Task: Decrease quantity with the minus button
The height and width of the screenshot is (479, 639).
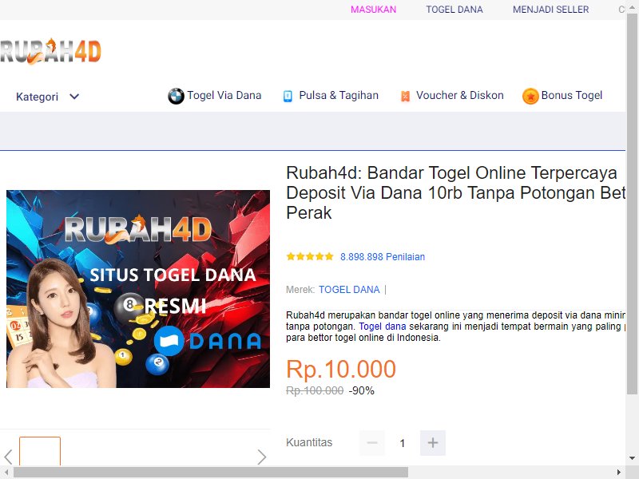Action: 372,443
